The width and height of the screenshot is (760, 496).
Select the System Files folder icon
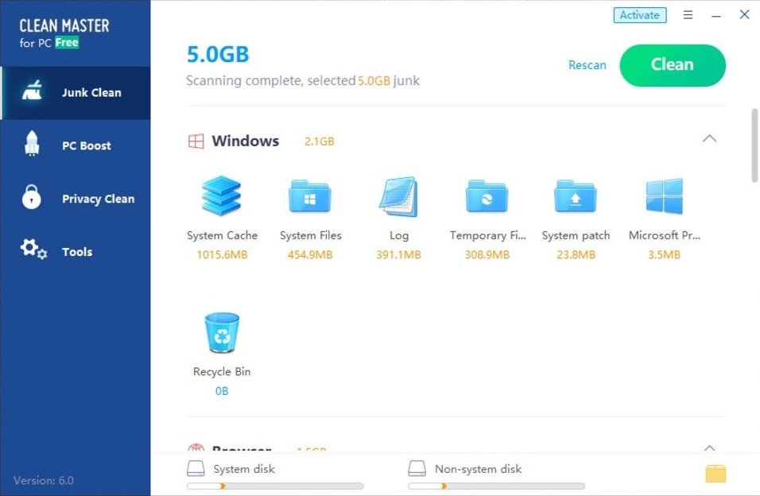(310, 197)
